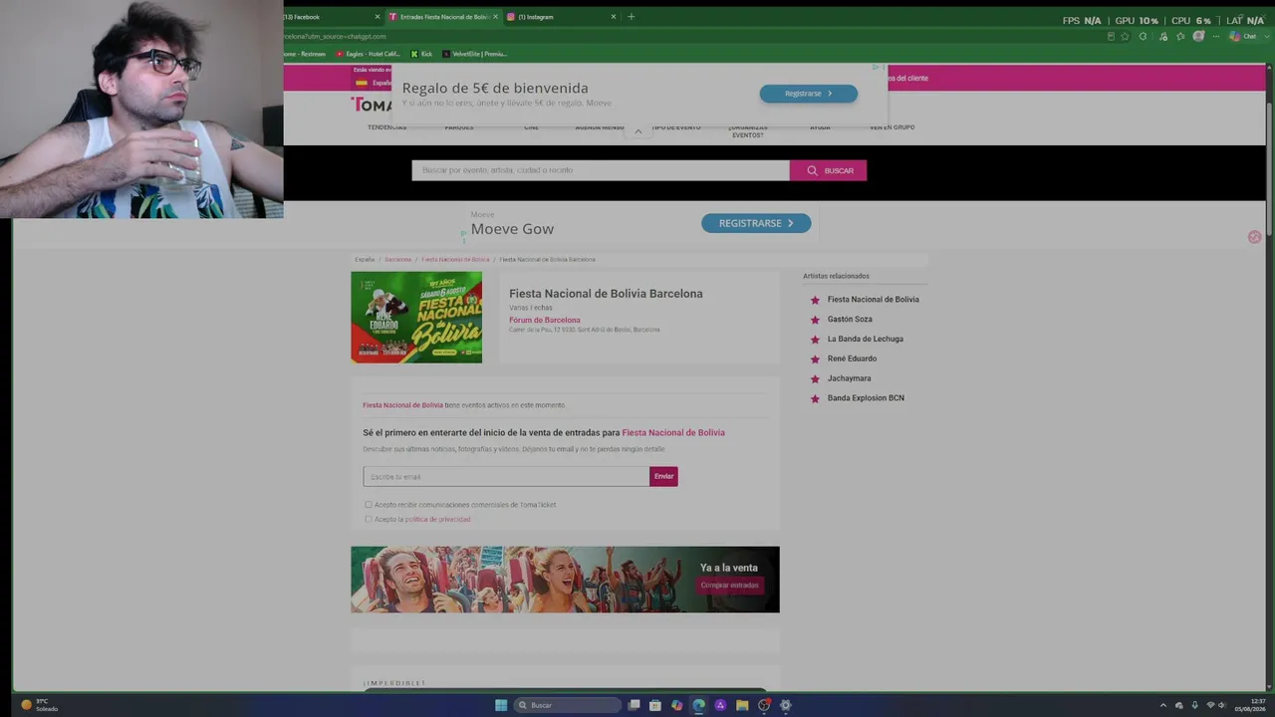Open the política de privacidad link

(437, 519)
